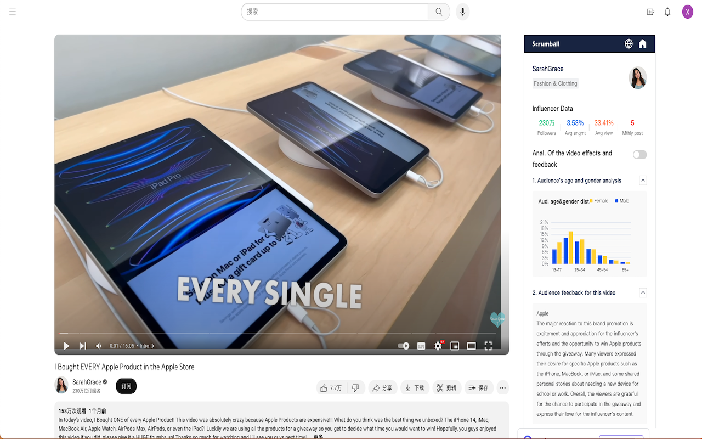Open the player settings gear

point(438,346)
